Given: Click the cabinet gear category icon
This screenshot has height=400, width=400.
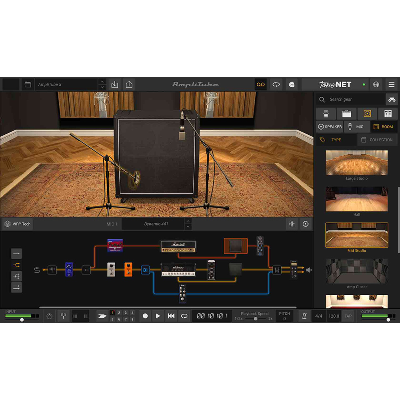Looking at the screenshot, I should [x=367, y=114].
